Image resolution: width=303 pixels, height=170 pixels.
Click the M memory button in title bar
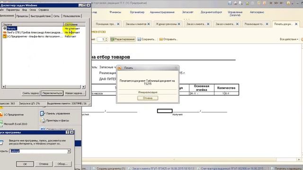pos(271,3)
